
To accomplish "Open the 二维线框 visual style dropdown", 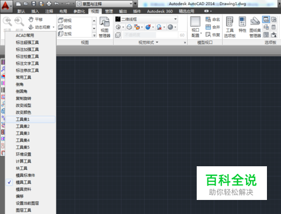I will click(146, 19).
